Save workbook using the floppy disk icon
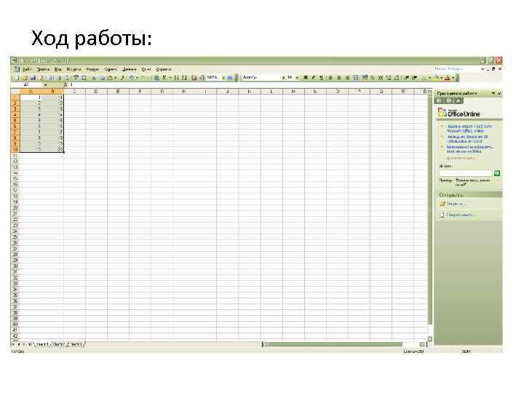Screen dimensions: 524x393 point(33,78)
